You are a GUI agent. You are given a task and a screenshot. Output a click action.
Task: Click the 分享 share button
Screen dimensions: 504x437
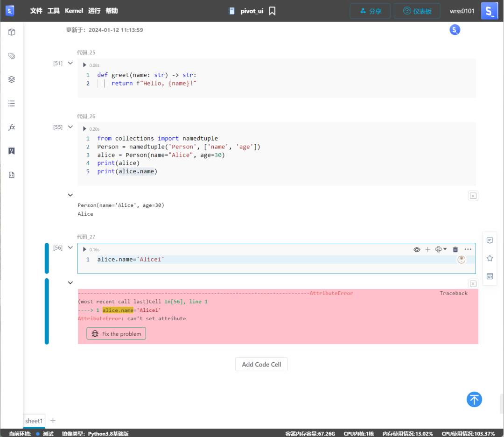pos(370,11)
